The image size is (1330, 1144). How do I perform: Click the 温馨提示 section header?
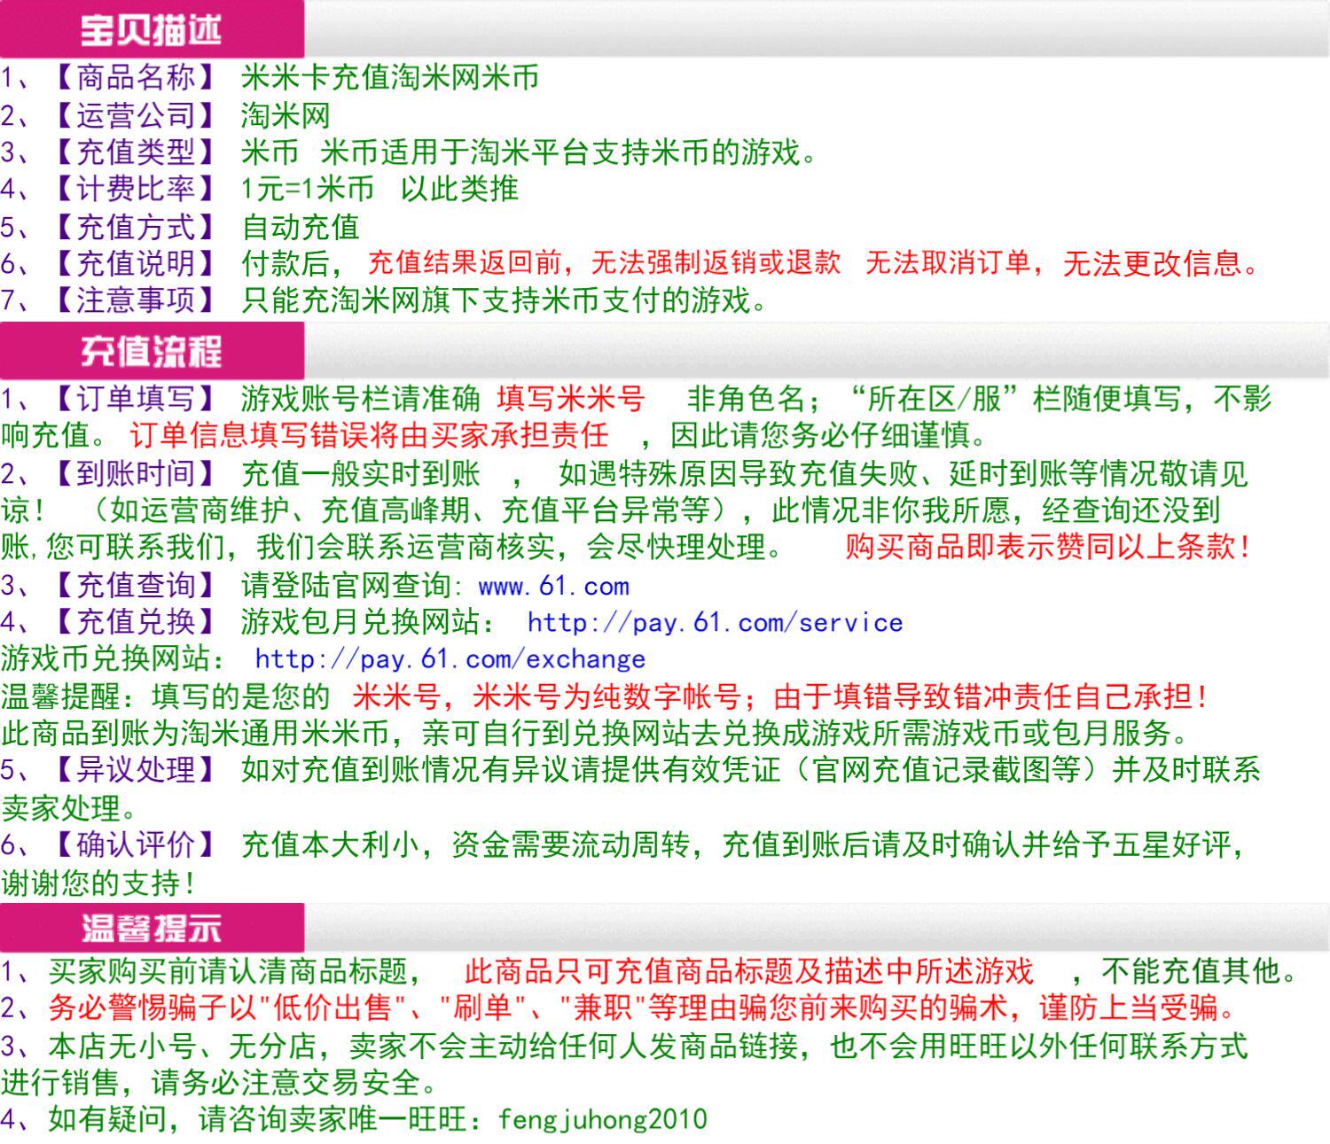151,928
